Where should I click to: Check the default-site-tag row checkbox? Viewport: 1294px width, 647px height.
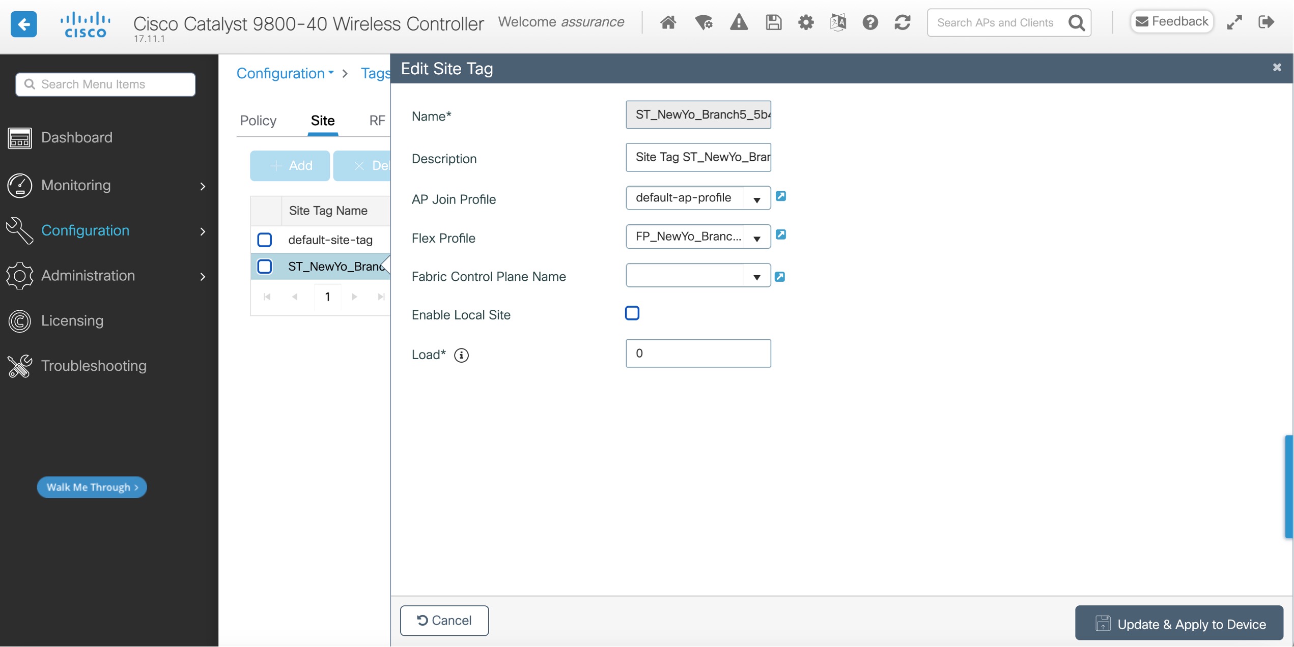tap(265, 240)
